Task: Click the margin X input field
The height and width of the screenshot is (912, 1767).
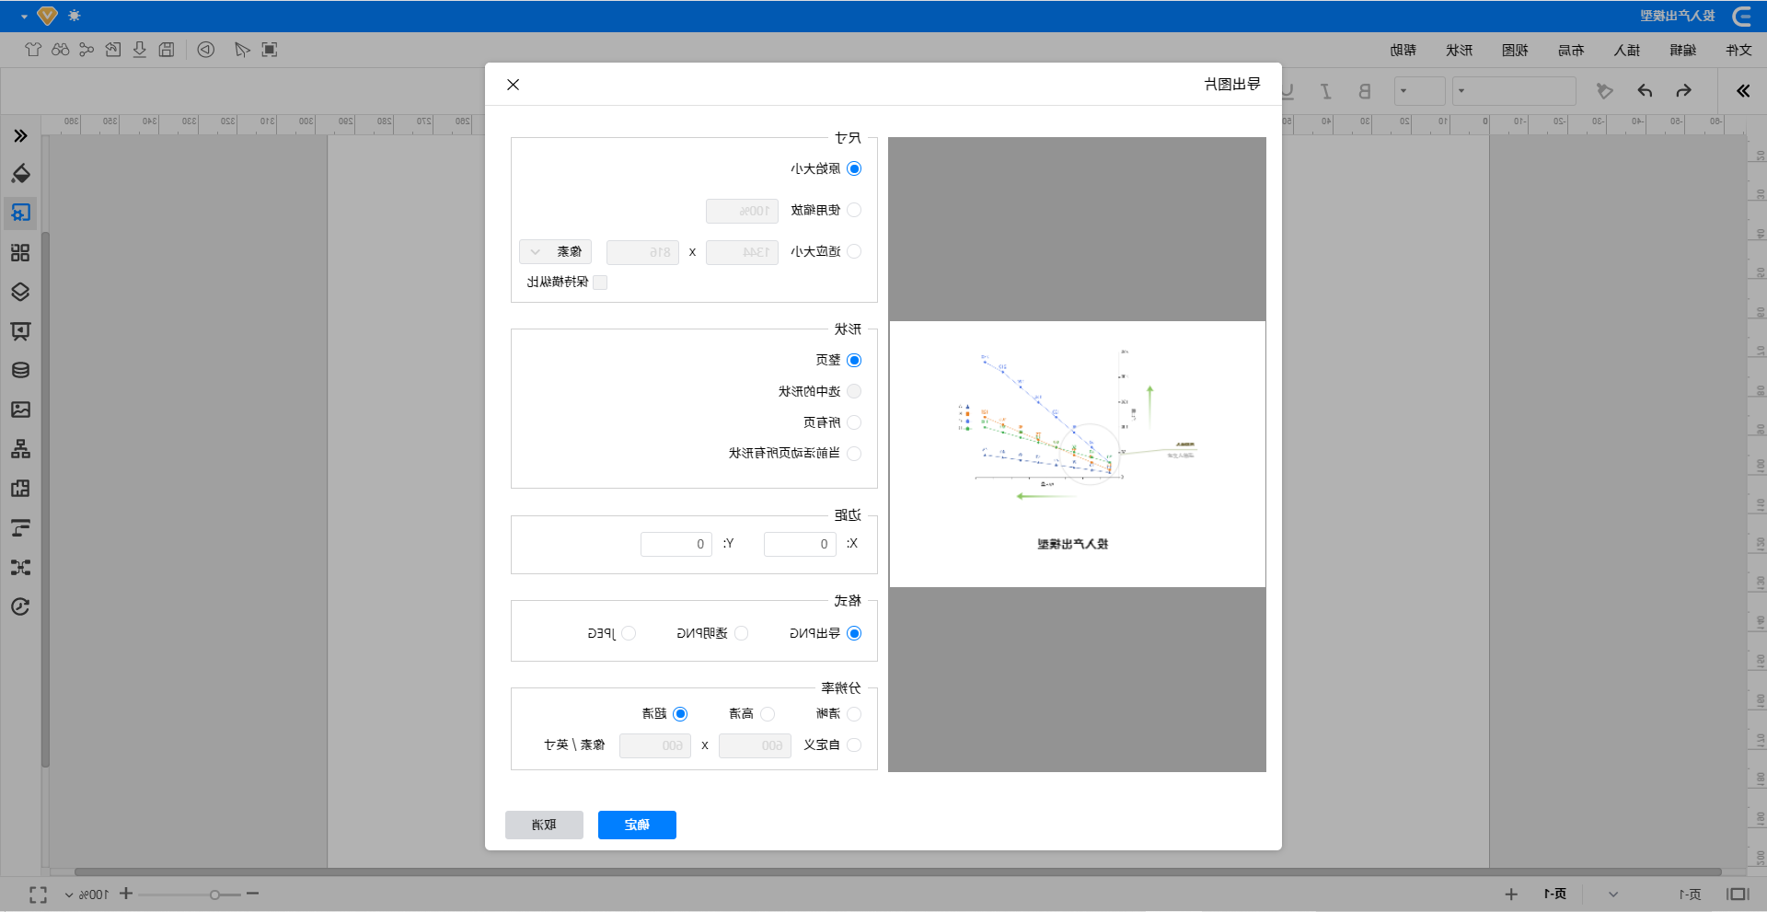Action: [x=800, y=544]
